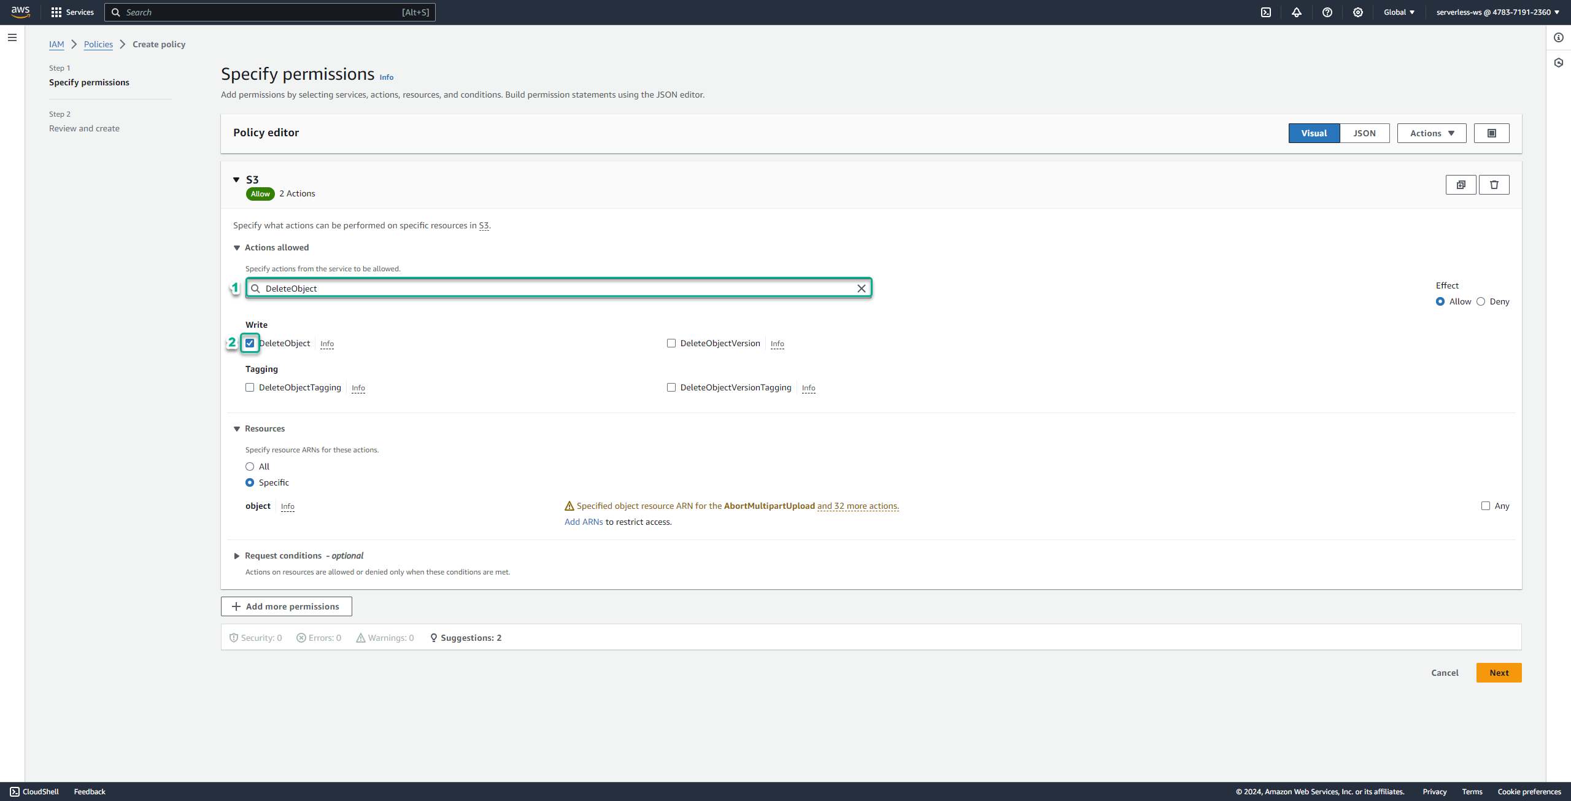Click the CloudShell icon in footer
The image size is (1571, 801).
tap(15, 792)
